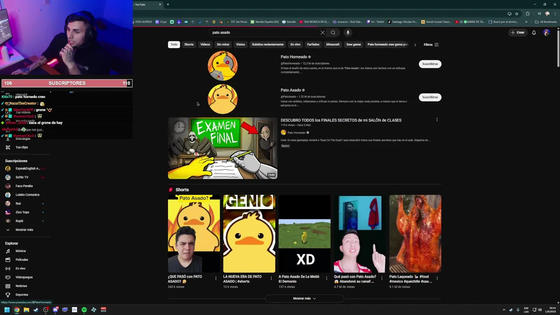Open the Wordle Español bookmark
Image resolution: width=560 pixels, height=315 pixels.
pos(265,22)
